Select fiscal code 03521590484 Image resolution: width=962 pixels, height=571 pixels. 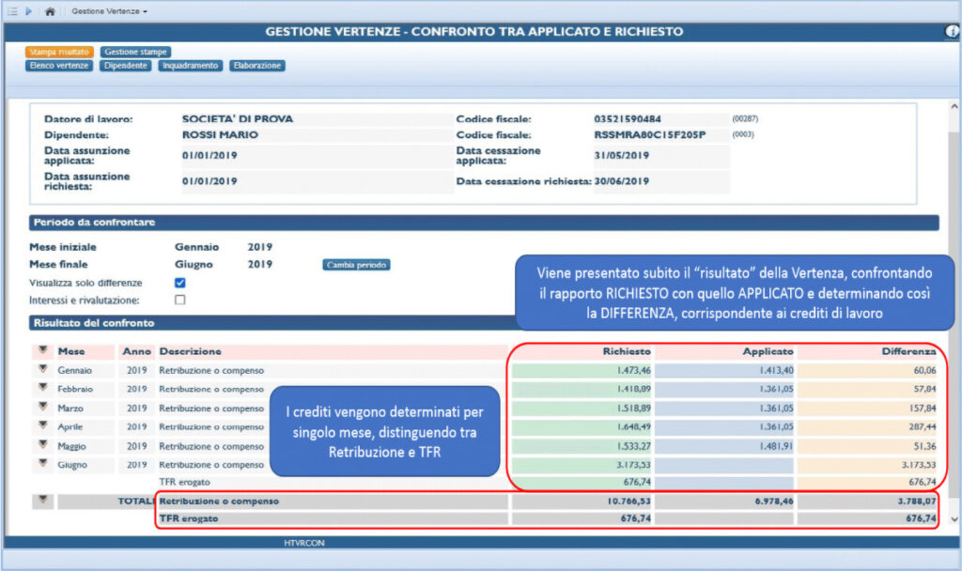click(661, 119)
